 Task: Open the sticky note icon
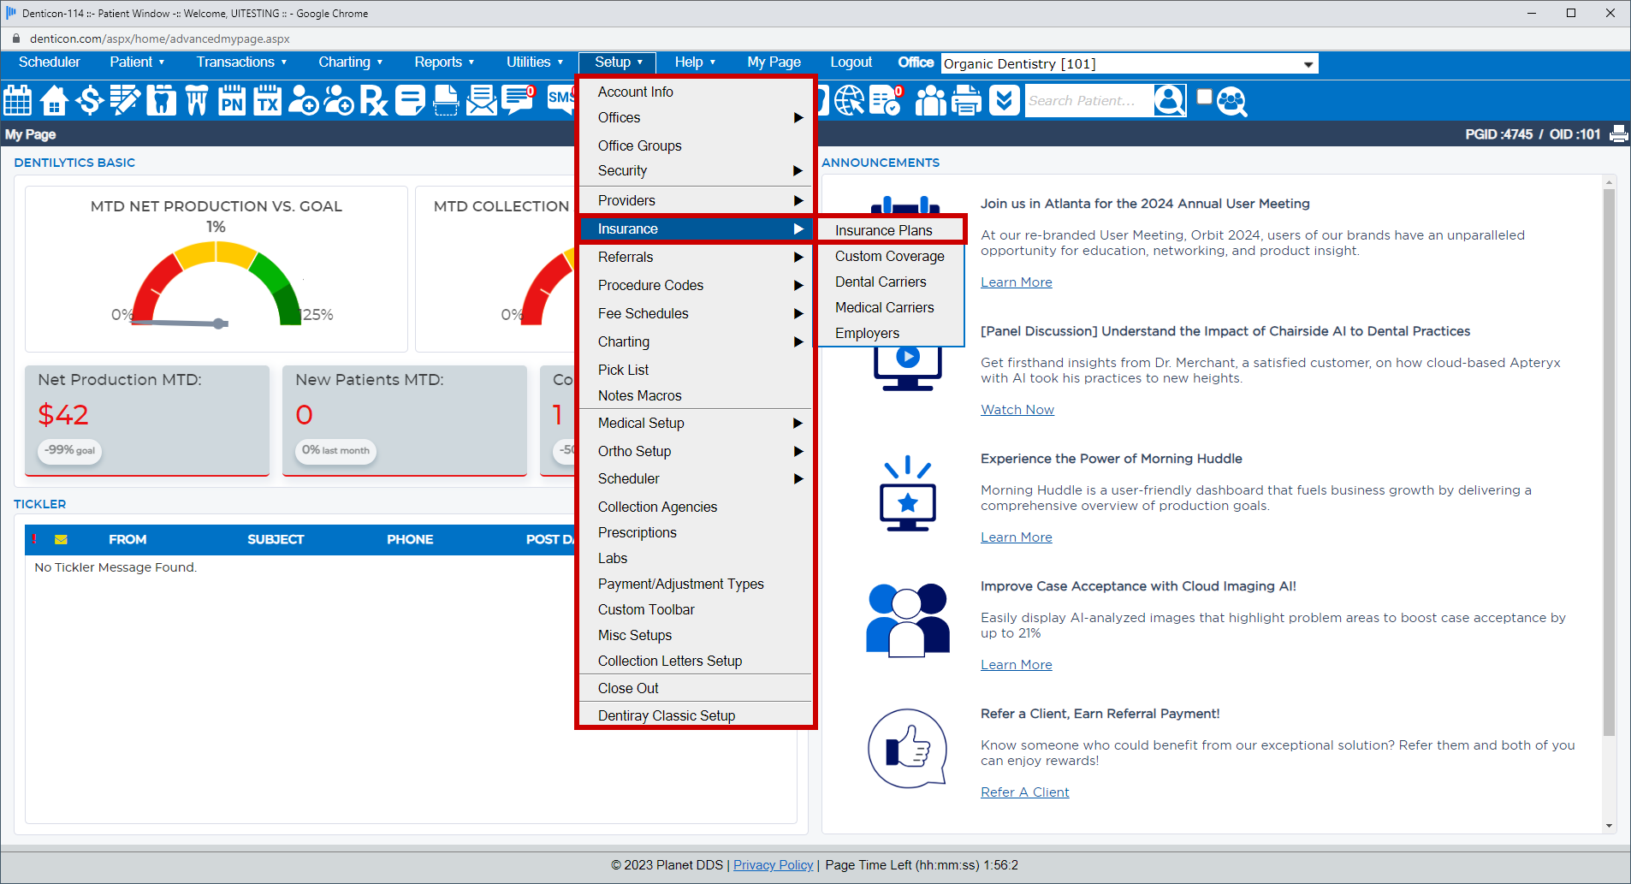(410, 100)
